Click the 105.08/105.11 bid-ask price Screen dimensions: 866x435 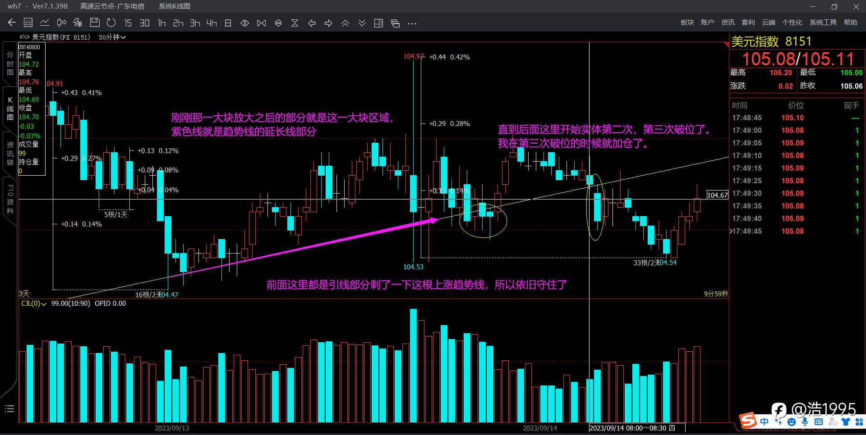tap(798, 59)
